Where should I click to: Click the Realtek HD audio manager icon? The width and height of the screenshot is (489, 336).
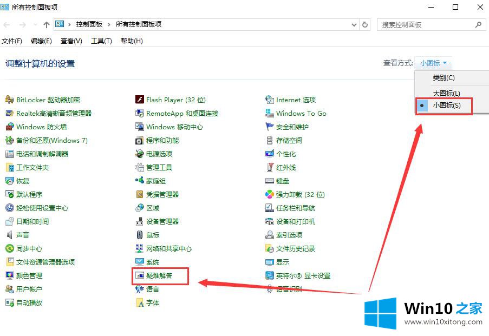pos(10,114)
